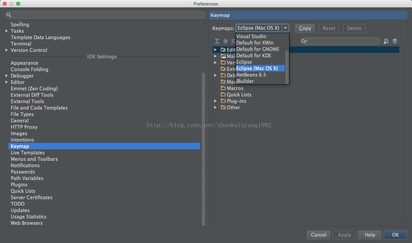The width and height of the screenshot is (412, 243).
Task: Click the Reset button
Action: click(329, 28)
